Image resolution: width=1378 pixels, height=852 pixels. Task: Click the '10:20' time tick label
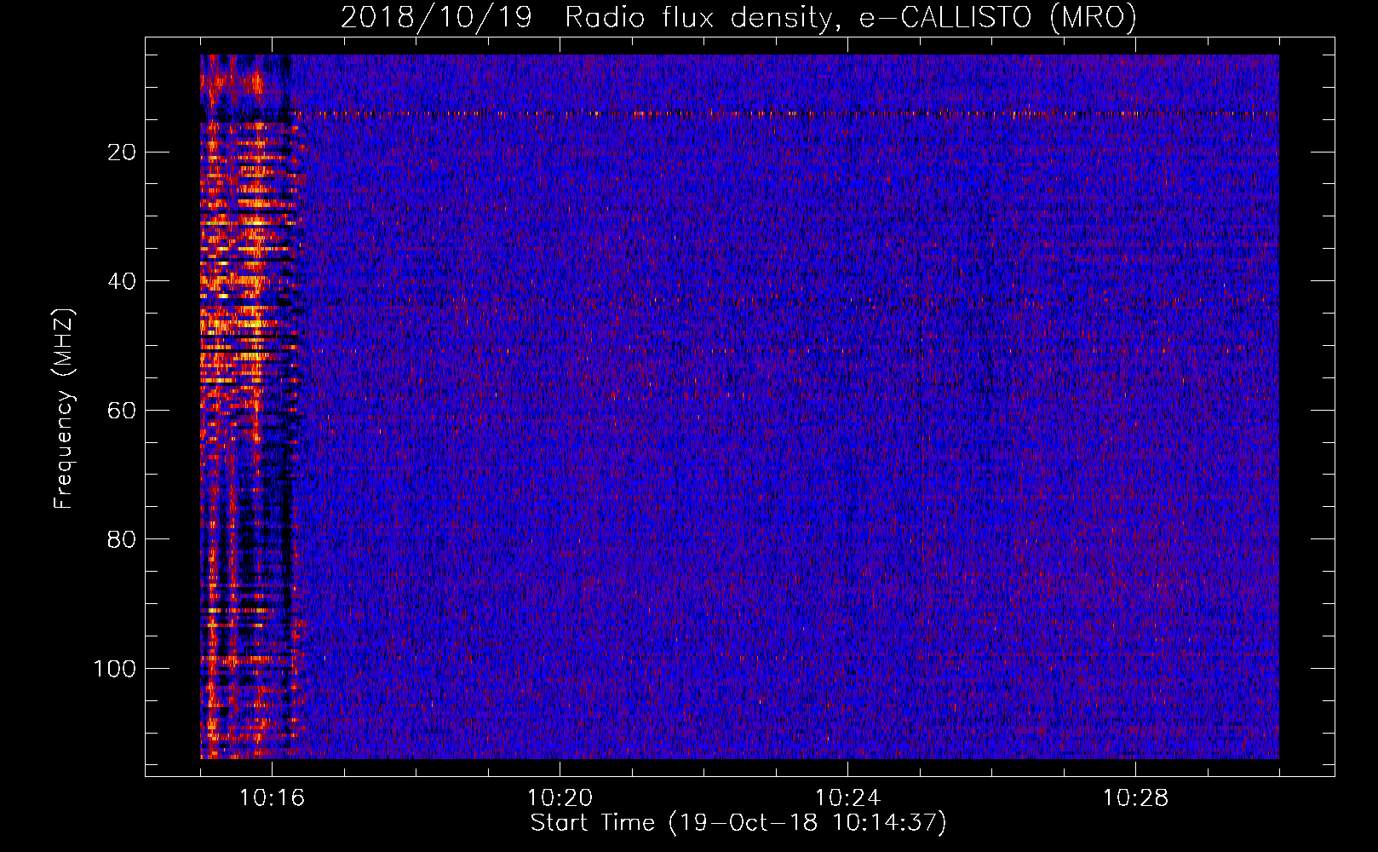pyautogui.click(x=560, y=797)
